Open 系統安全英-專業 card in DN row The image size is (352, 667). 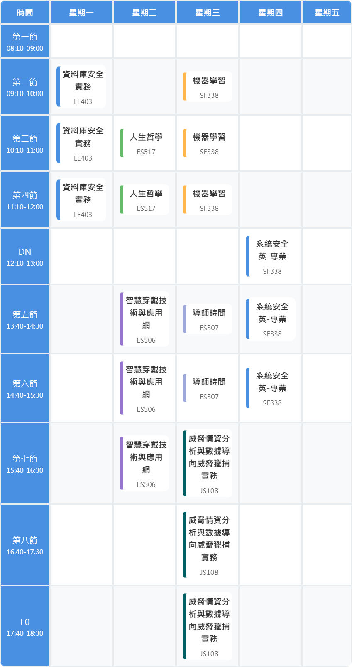[271, 257]
